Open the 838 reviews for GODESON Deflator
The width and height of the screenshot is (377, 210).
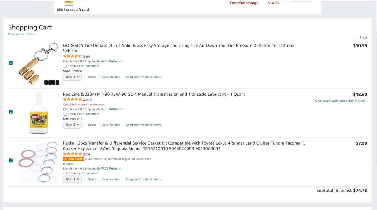(x=86, y=57)
